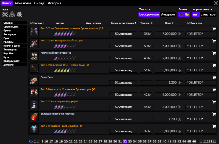Screen dimensions: 219x144
Task: Buy Большая Коробочка Мастера via cart icon
Action: tap(214, 114)
